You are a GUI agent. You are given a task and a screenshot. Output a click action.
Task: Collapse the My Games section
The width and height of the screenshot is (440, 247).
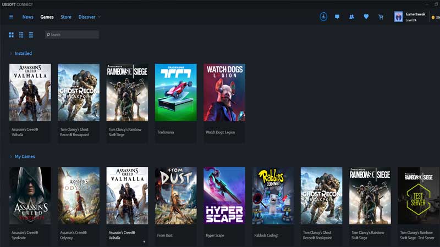[11, 156]
